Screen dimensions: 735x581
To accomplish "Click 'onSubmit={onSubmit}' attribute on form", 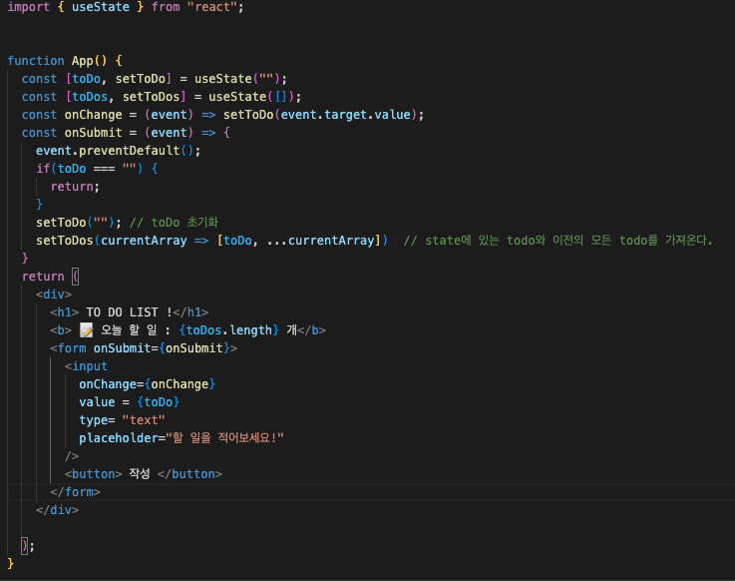I will pyautogui.click(x=162, y=348).
